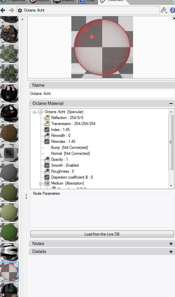Click the Reflection color icon
Screen dimensions: 175x297
coord(47,118)
